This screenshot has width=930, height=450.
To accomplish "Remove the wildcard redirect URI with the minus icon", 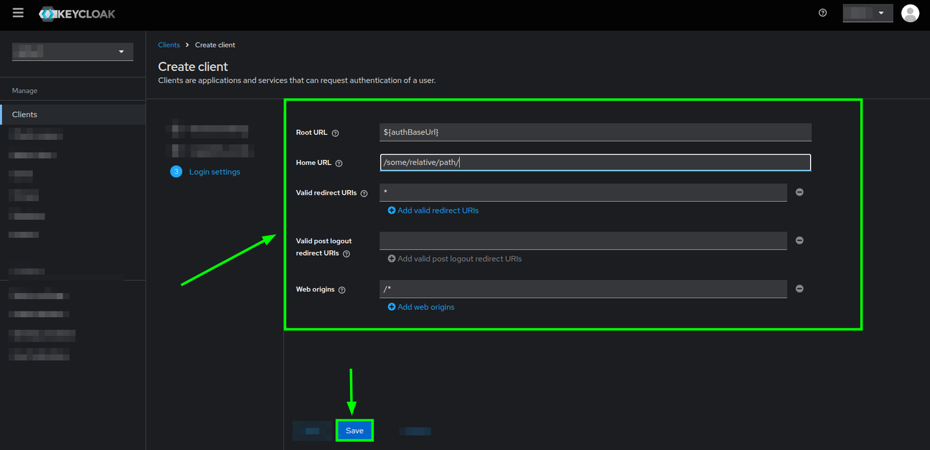I will [799, 191].
